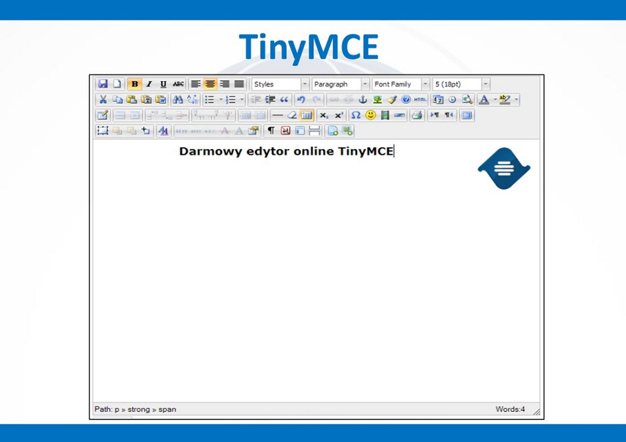Expand bullet list style arrow

(221, 100)
